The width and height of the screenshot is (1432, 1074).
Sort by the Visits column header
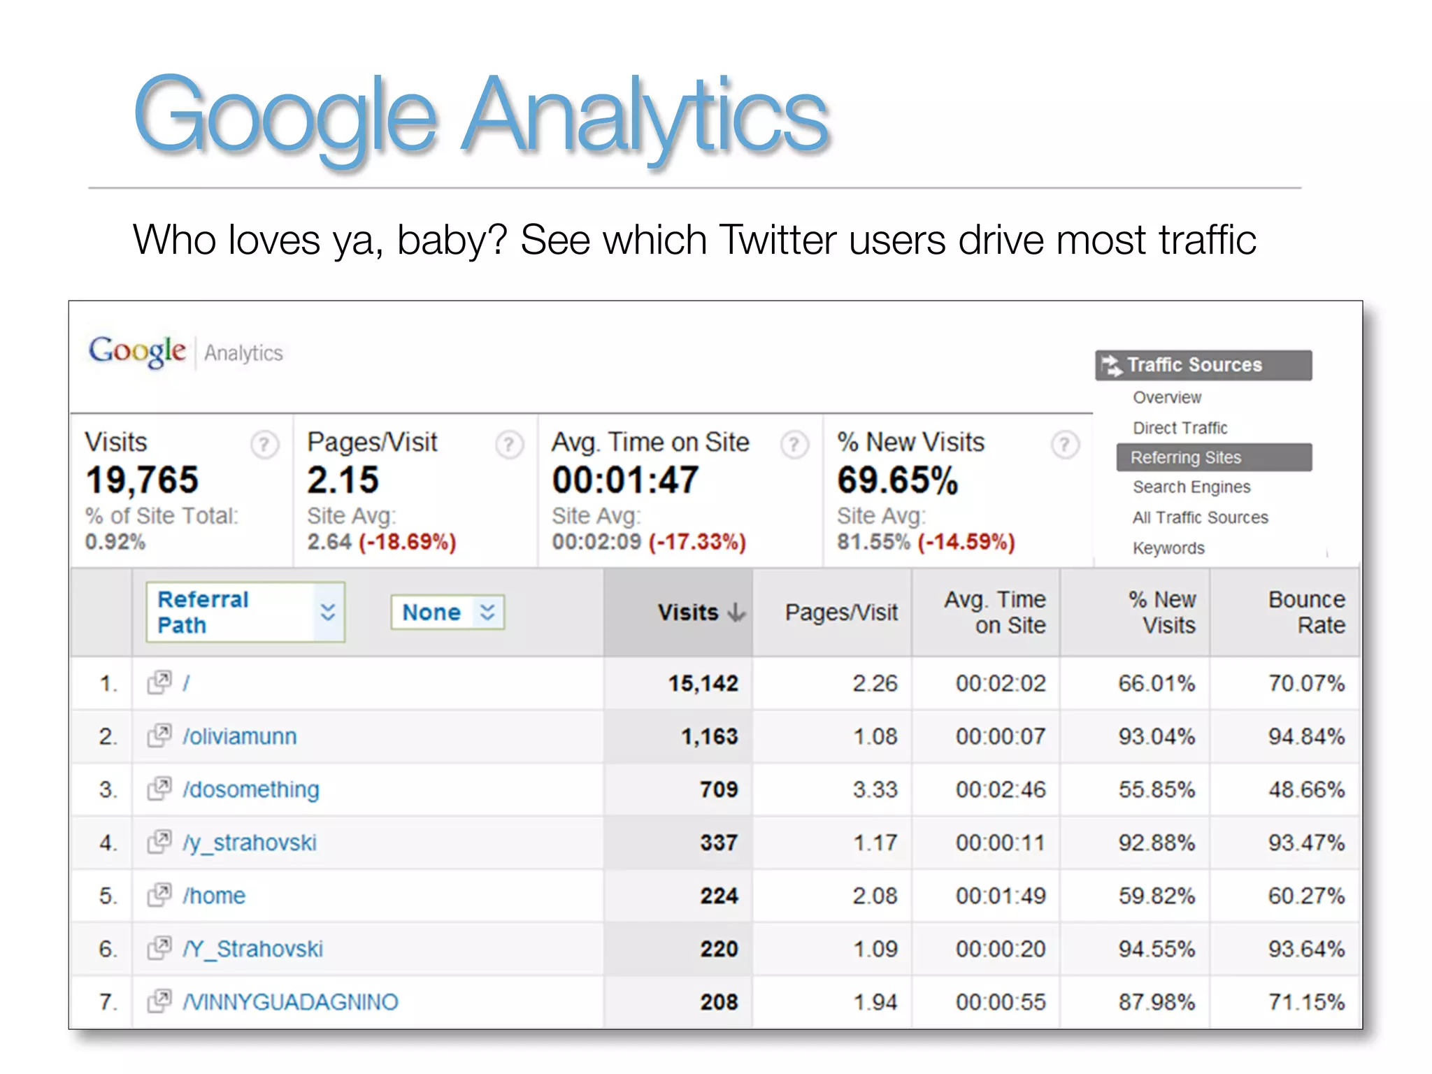coord(678,613)
